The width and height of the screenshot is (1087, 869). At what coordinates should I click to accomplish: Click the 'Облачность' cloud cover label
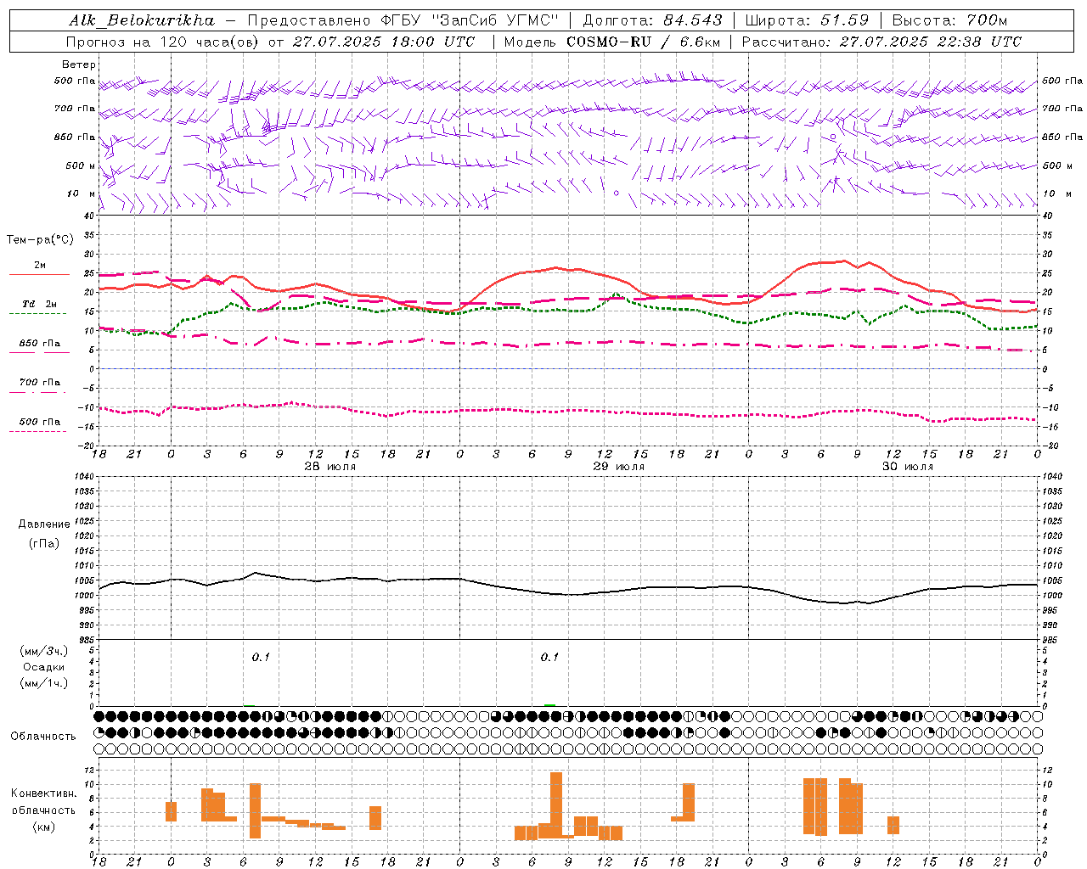pyautogui.click(x=43, y=737)
